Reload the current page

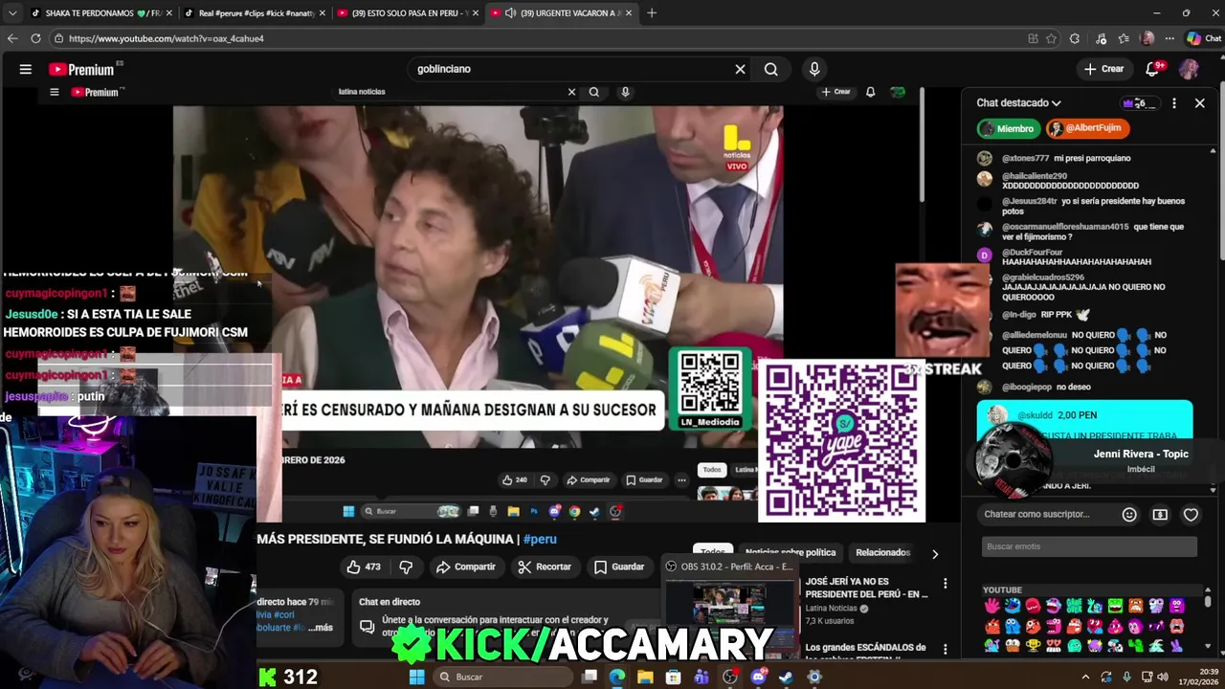coord(35,38)
